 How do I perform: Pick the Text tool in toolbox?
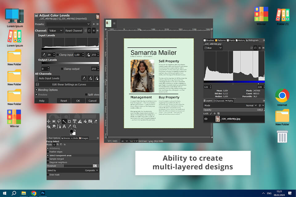tap(64, 126)
